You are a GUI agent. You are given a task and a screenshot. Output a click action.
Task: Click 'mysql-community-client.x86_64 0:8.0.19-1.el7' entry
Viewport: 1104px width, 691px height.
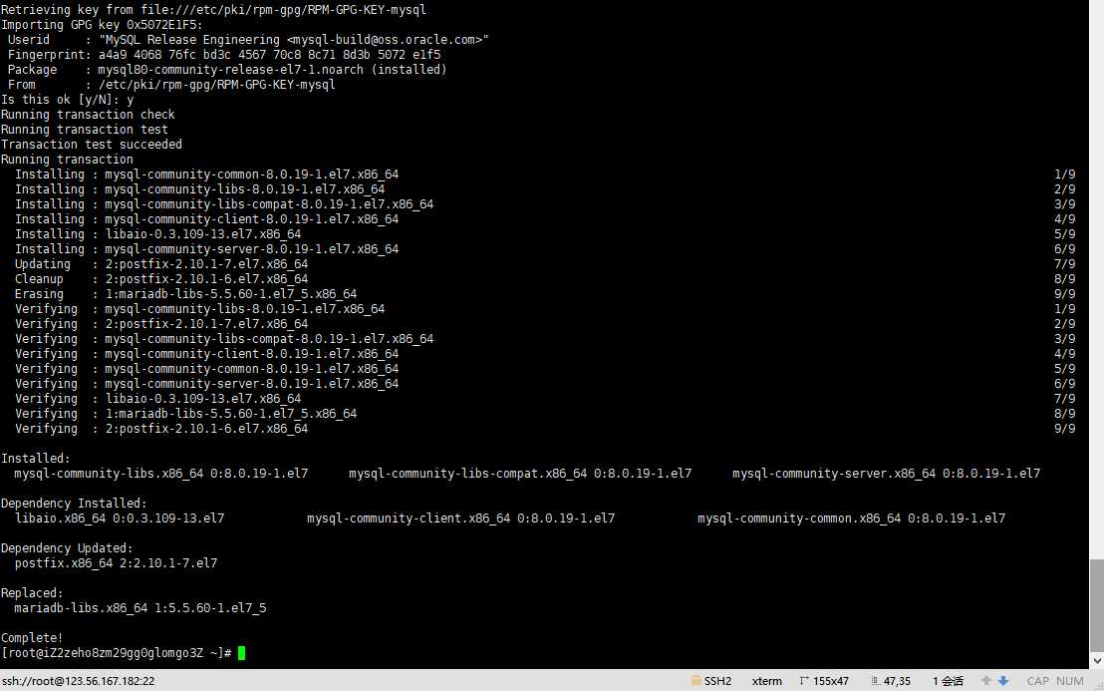click(460, 518)
